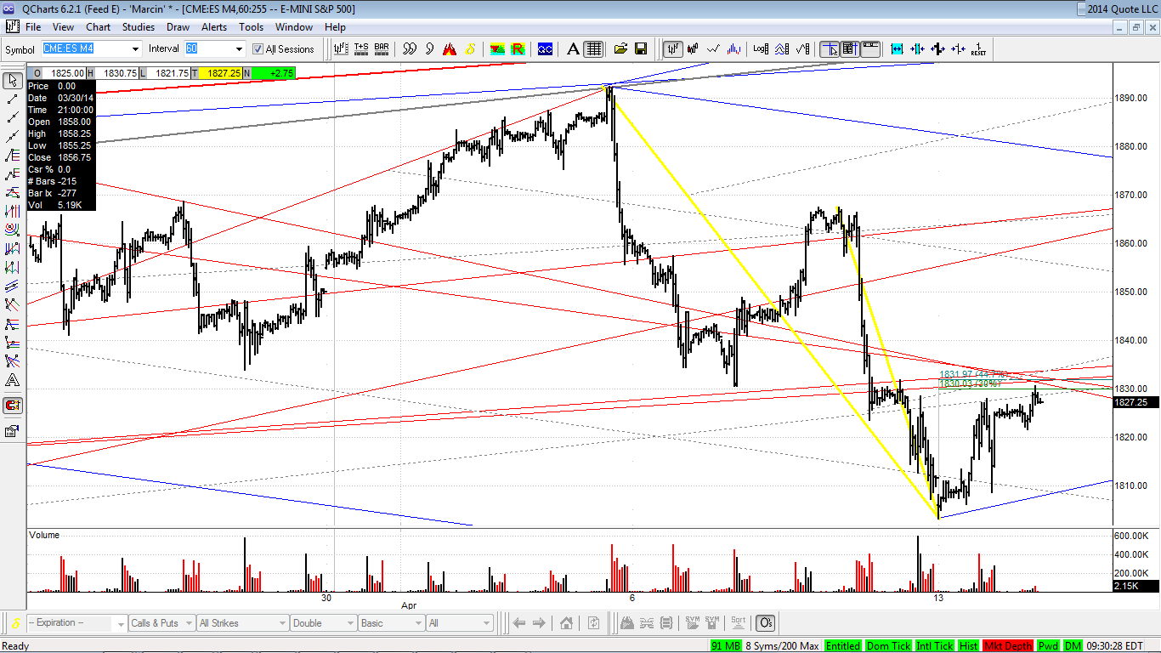Click the red R rainbow icon
The width and height of the screenshot is (1161, 653).
517,48
